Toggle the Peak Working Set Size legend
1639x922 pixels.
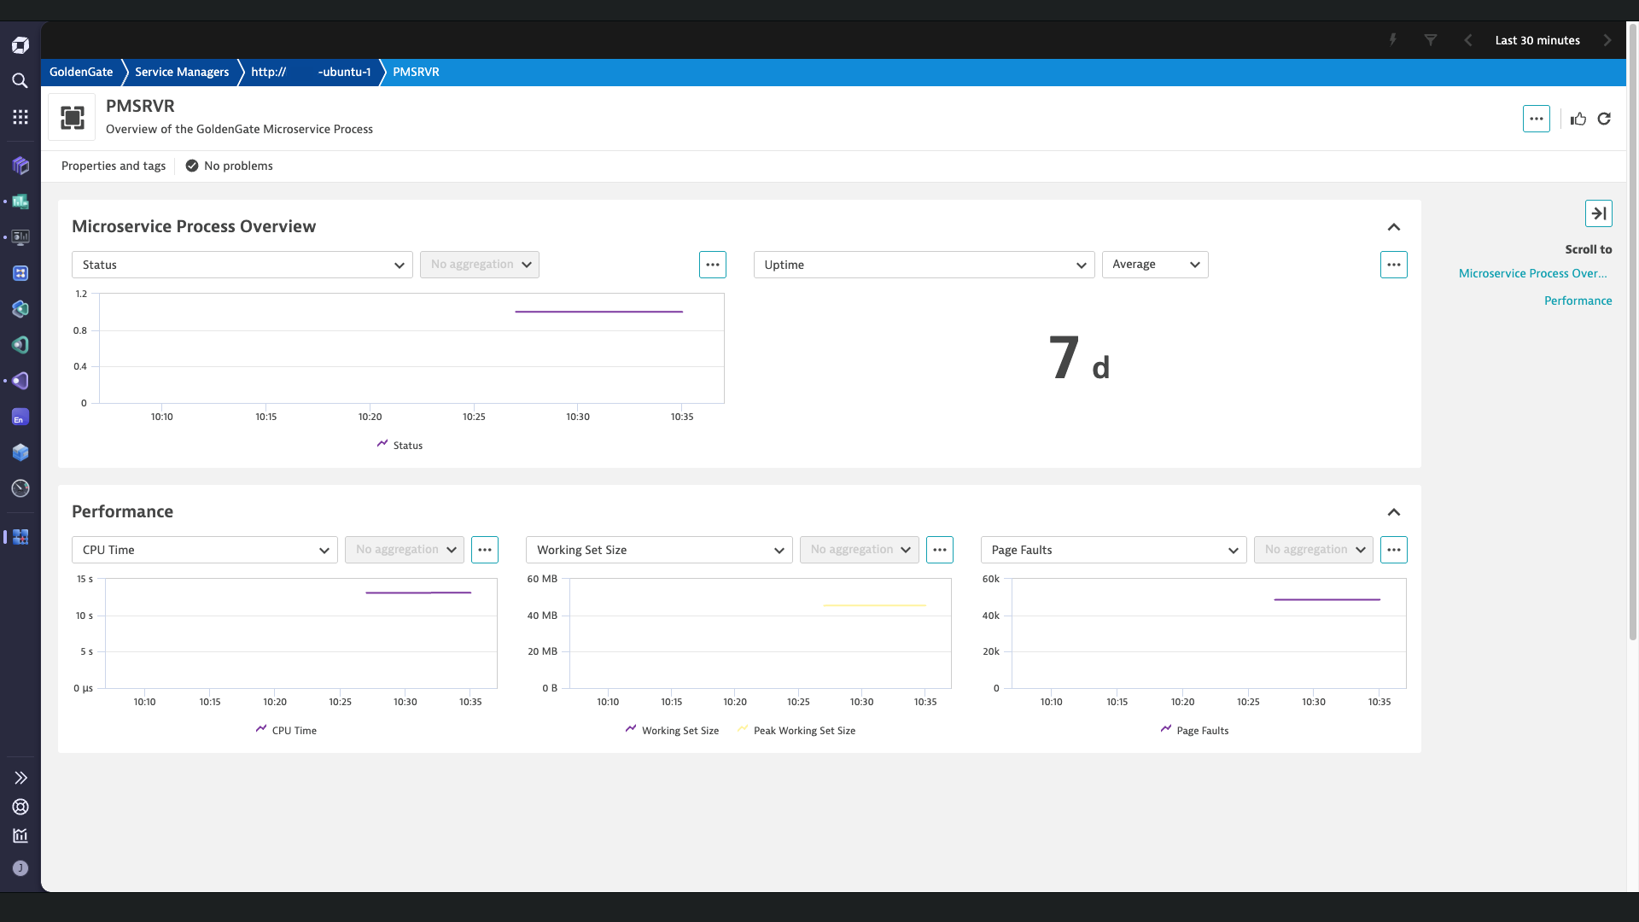(x=796, y=730)
